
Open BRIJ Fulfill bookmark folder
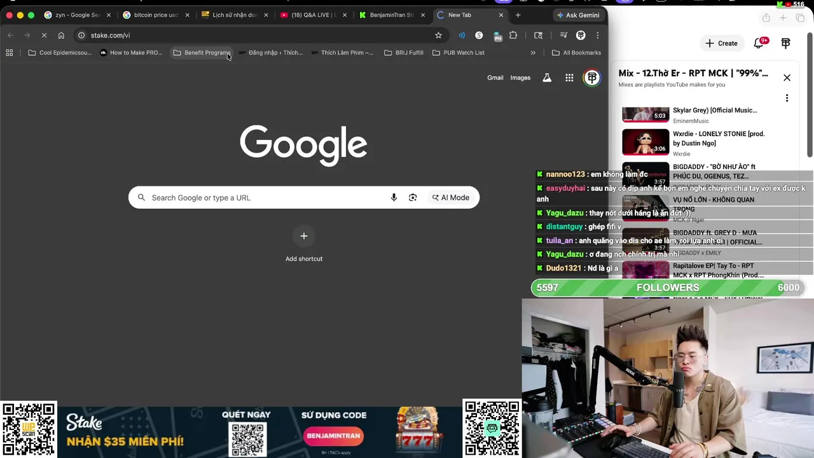pos(404,53)
